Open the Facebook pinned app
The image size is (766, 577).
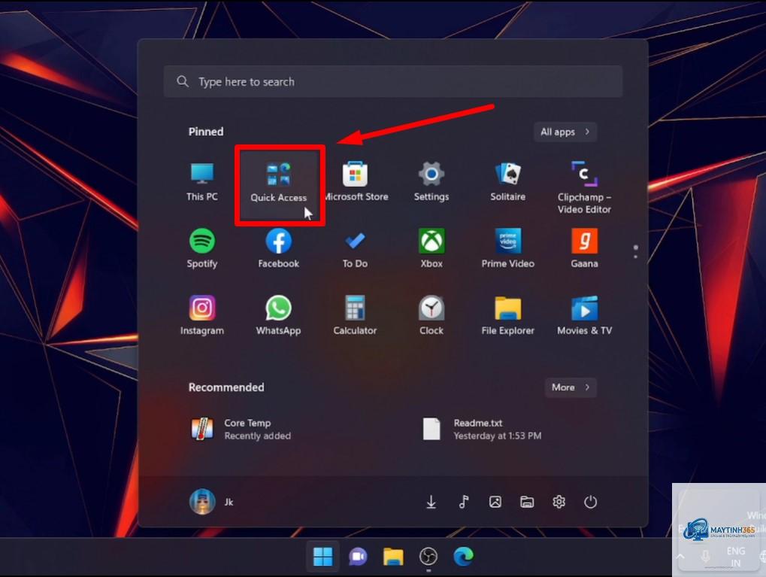278,249
